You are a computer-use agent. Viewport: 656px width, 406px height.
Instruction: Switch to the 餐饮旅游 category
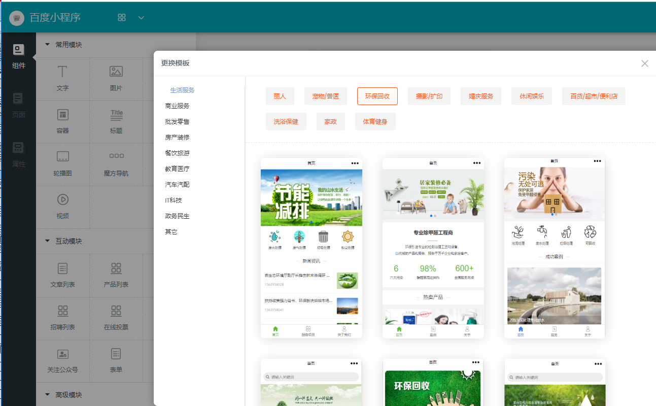(x=177, y=153)
